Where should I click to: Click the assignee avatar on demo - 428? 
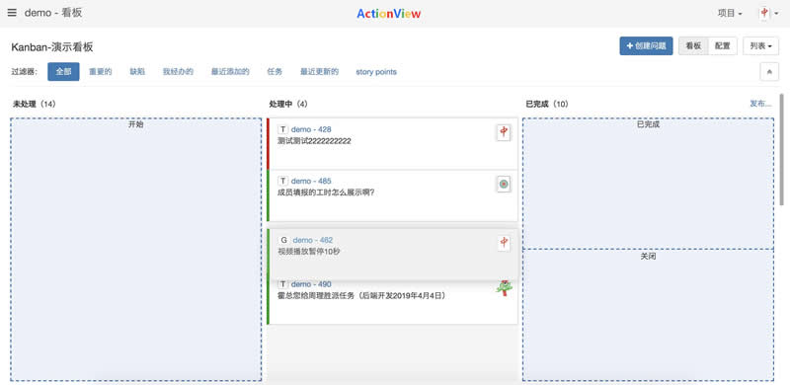[x=504, y=132]
